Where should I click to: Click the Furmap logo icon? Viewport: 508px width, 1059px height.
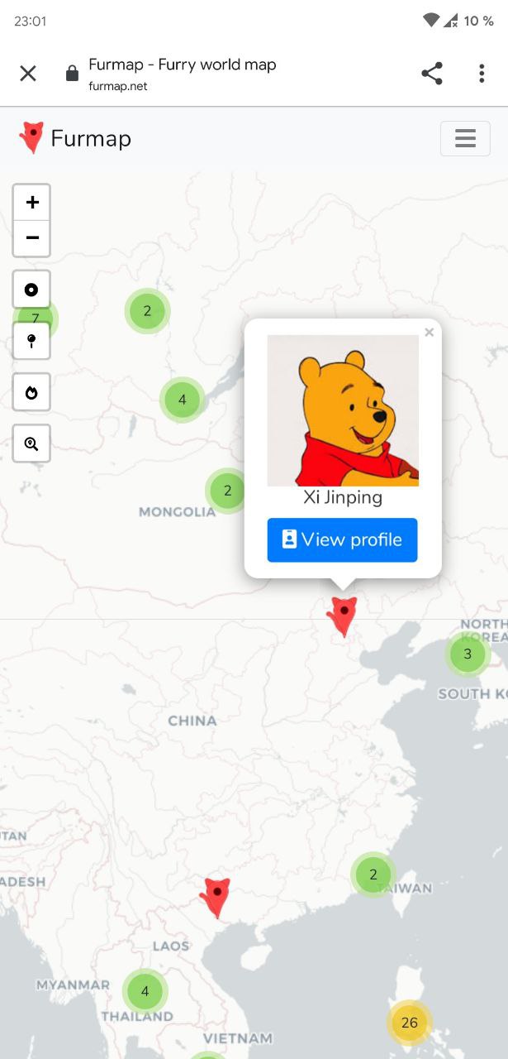31,138
